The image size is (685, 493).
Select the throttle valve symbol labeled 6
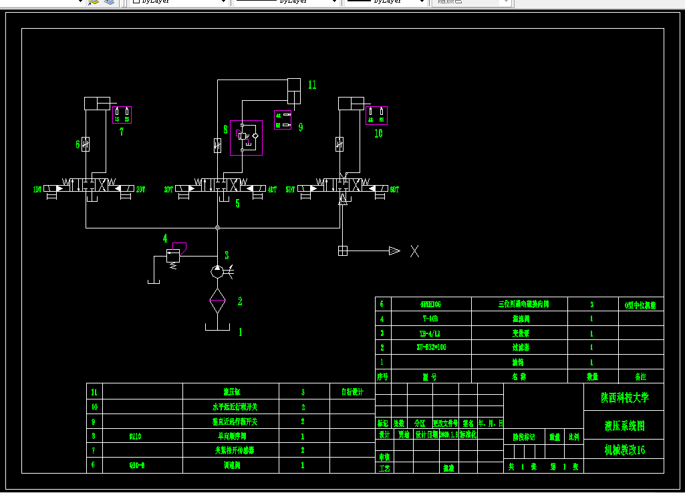coord(86,144)
